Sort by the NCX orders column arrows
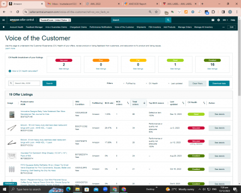Image resolution: width=241 pixels, height=193 pixels. (128, 103)
